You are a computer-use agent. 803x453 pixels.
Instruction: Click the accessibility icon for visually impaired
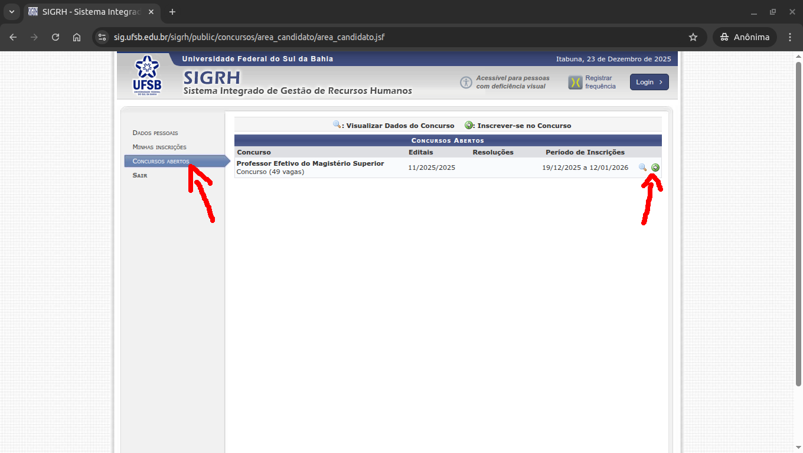pyautogui.click(x=466, y=83)
